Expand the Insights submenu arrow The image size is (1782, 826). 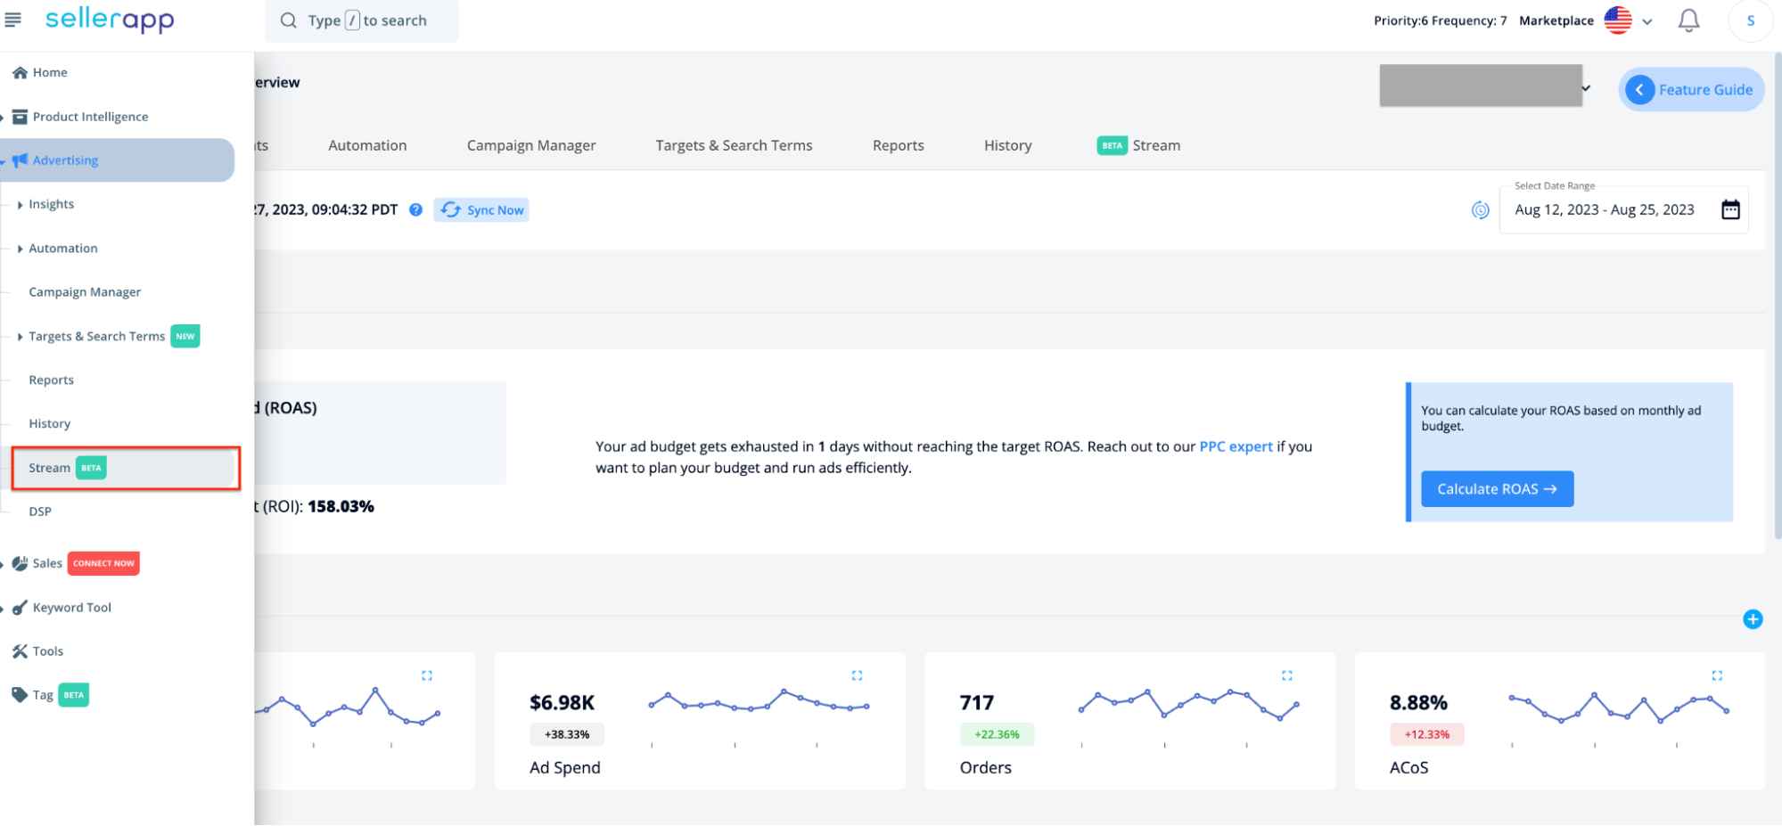(x=20, y=205)
